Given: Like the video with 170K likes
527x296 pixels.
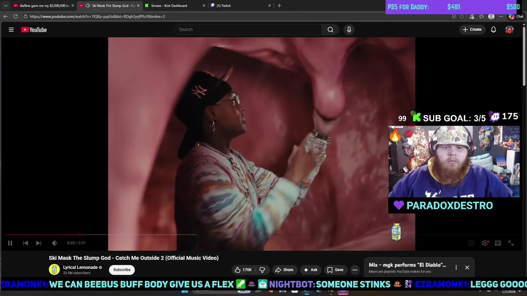Looking at the screenshot, I should [243, 270].
